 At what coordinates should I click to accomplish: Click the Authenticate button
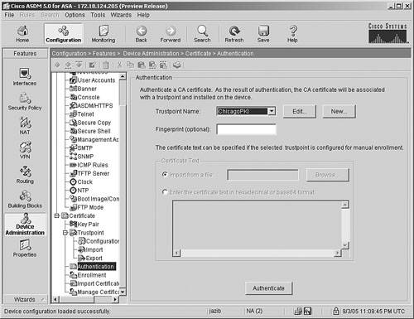268,288
